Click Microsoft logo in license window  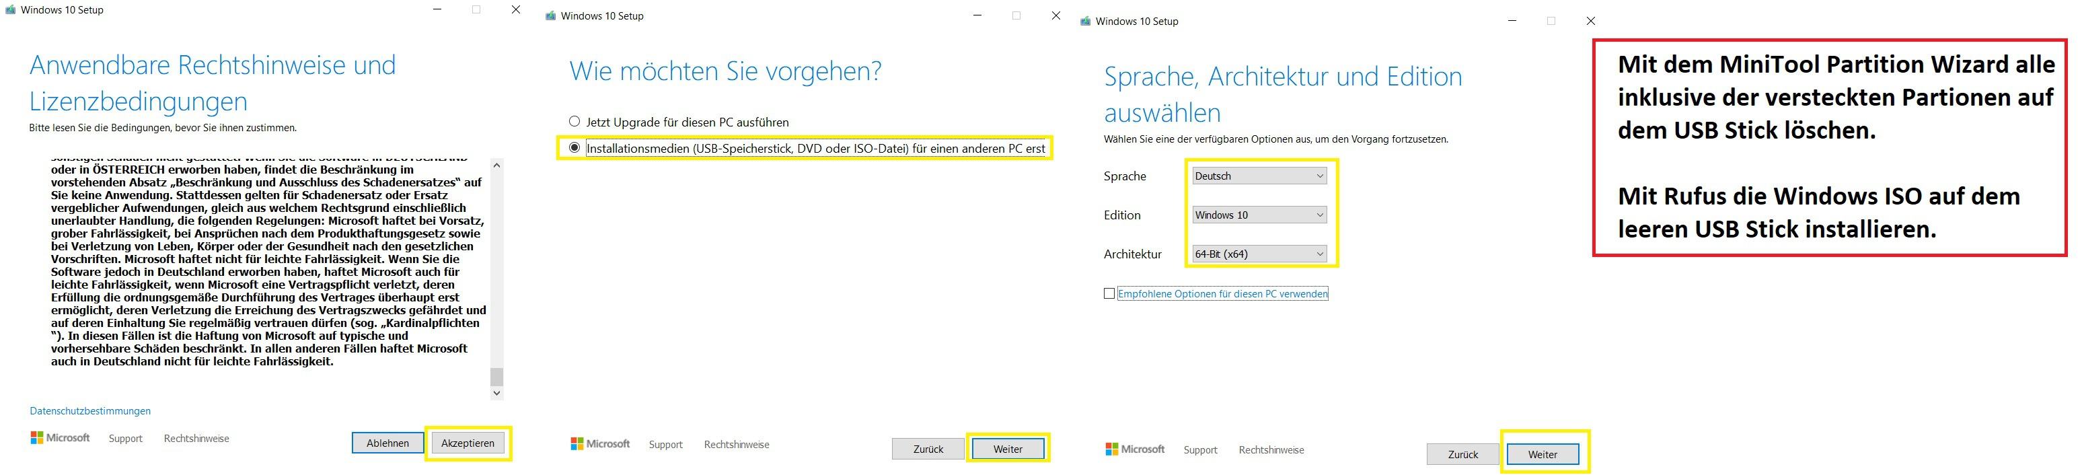point(60,438)
